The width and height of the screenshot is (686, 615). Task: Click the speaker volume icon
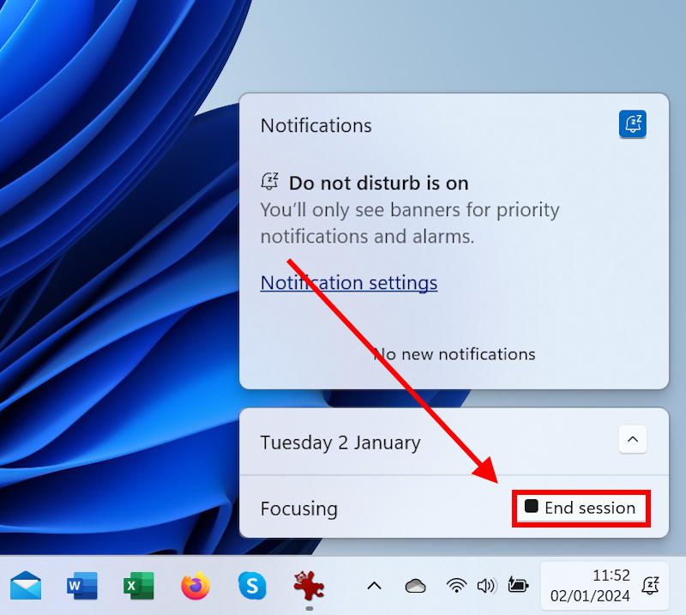coord(486,586)
